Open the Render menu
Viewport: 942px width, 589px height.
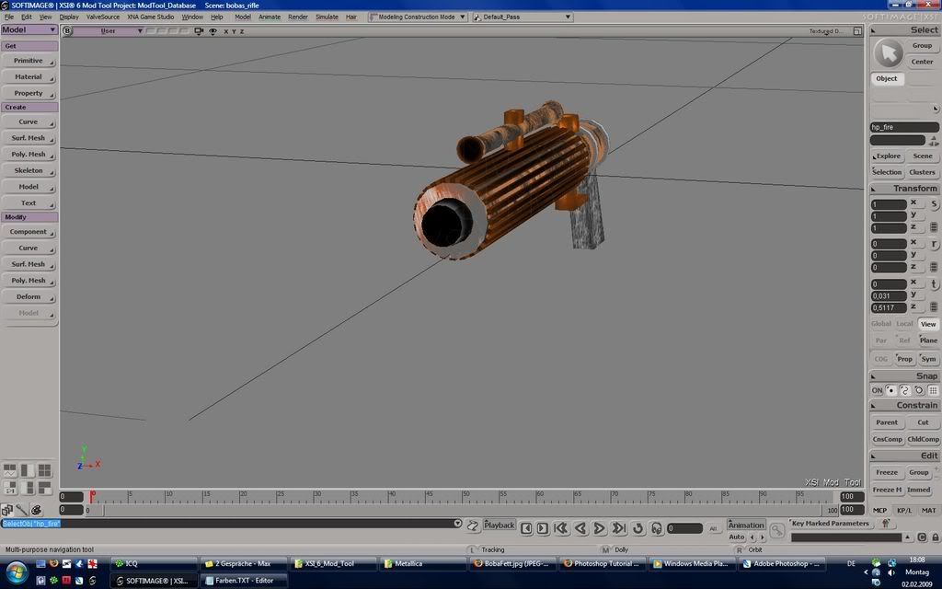pos(298,17)
